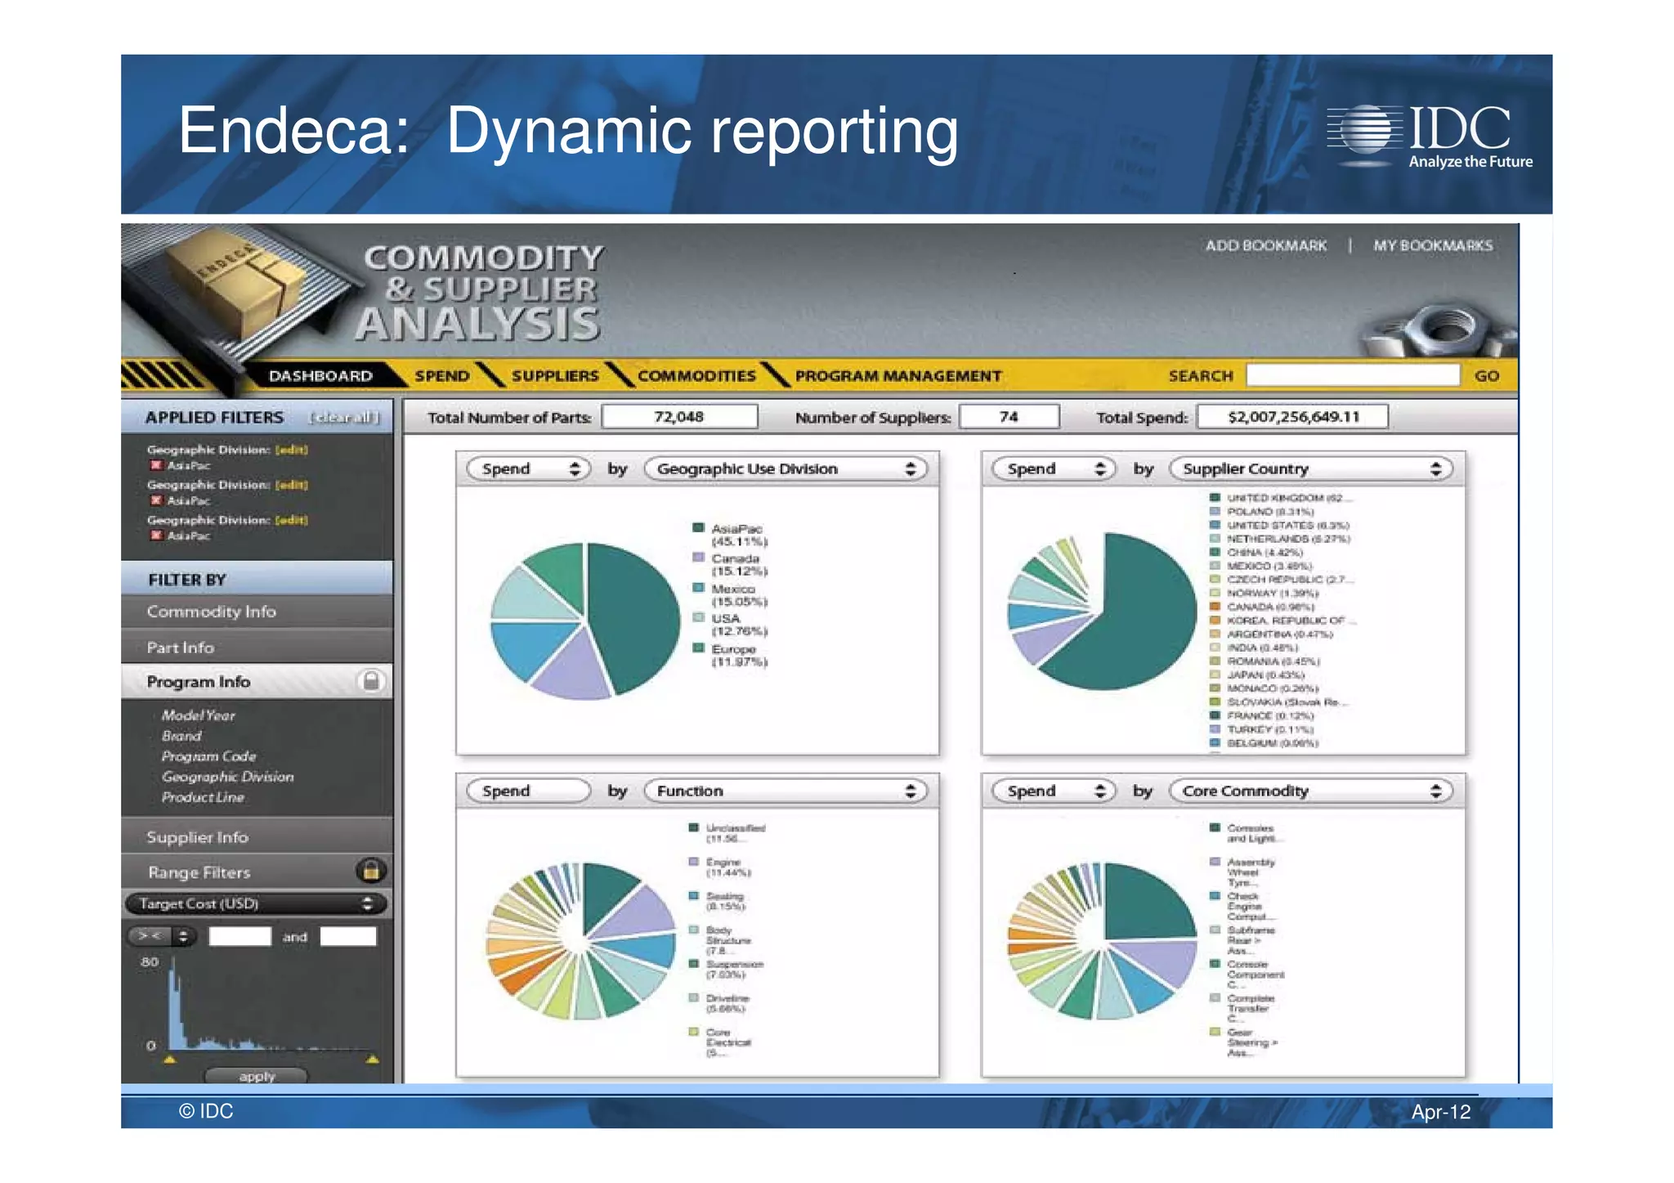The image size is (1674, 1183).
Task: Open the Spend dropdown beside Function
Action: 529,791
